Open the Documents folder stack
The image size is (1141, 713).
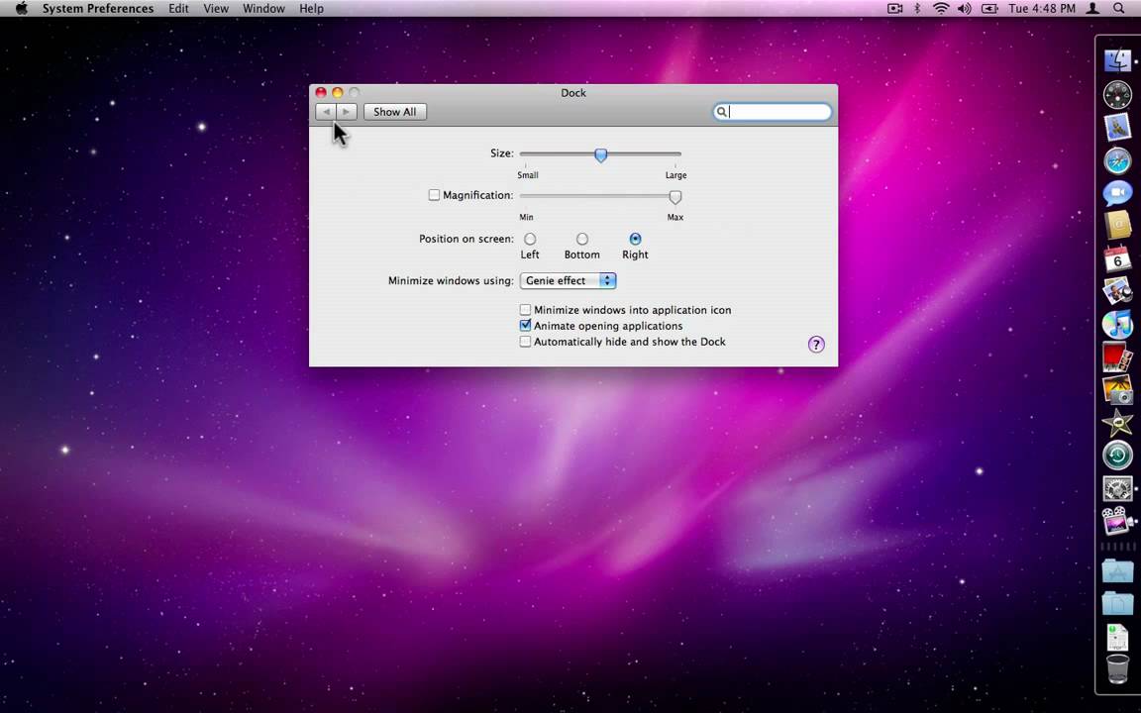pyautogui.click(x=1117, y=603)
